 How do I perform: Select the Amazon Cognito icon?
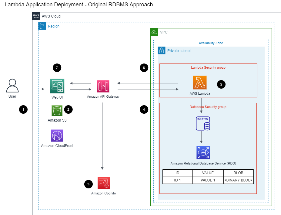point(104,183)
